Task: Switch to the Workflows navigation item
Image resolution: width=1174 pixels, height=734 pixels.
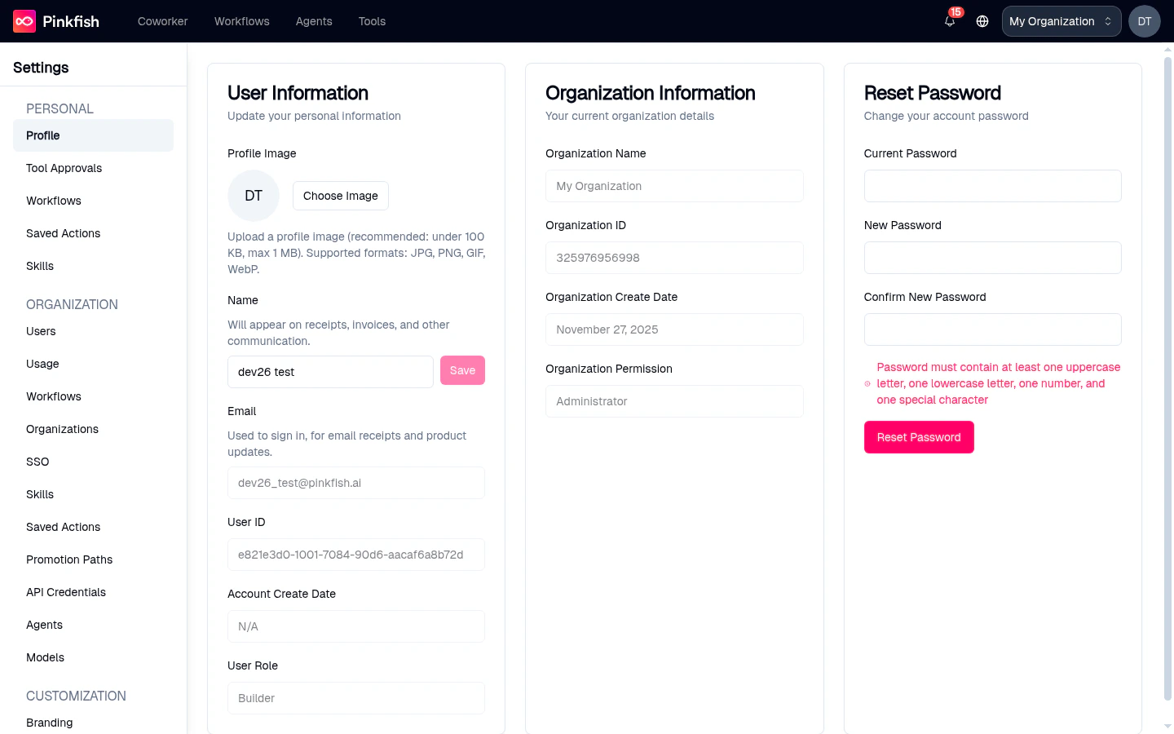Action: click(x=241, y=21)
